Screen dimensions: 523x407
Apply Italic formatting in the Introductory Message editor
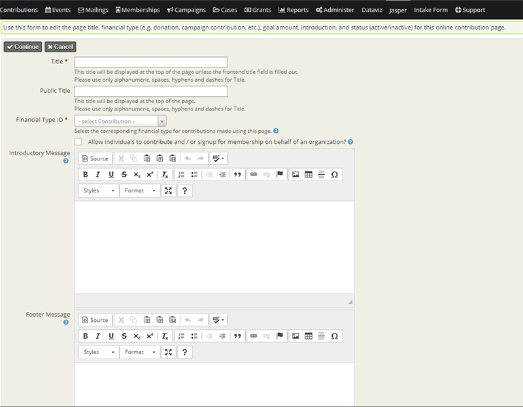tap(97, 174)
